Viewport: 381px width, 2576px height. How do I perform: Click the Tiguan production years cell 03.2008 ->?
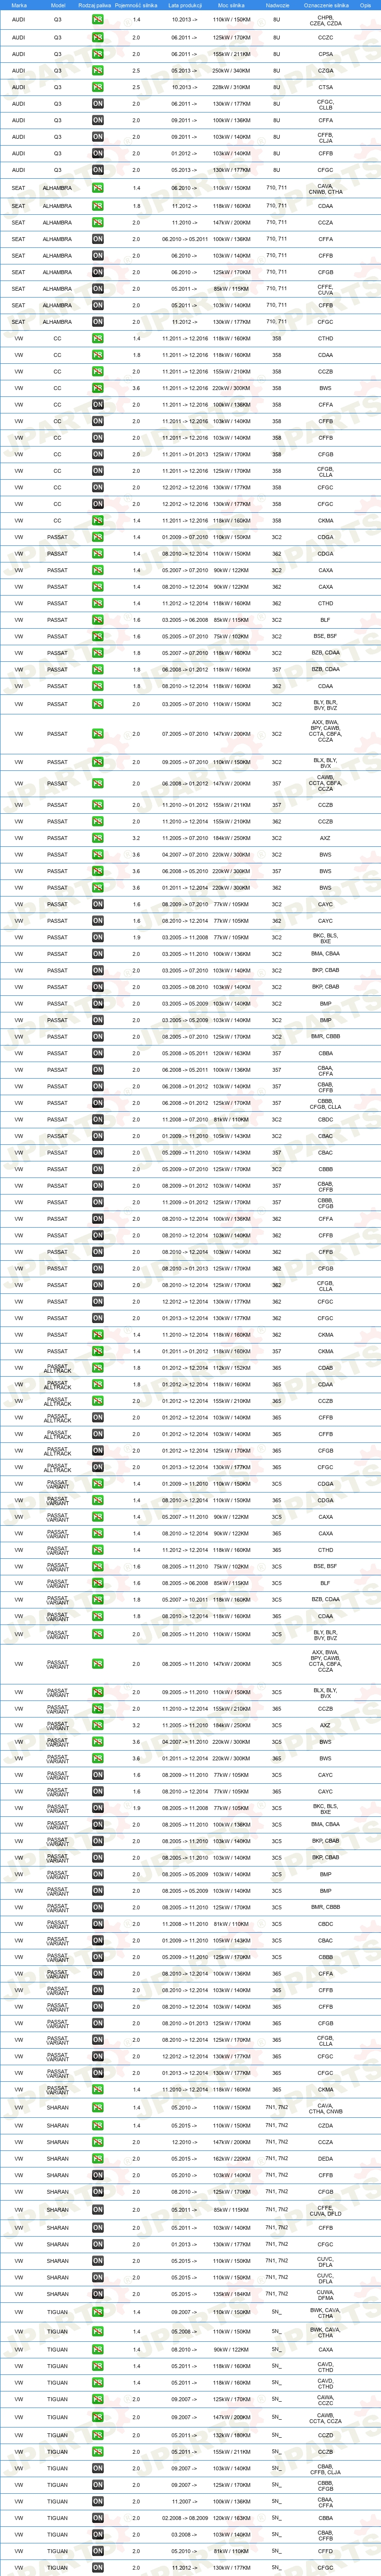pyautogui.click(x=184, y=2534)
